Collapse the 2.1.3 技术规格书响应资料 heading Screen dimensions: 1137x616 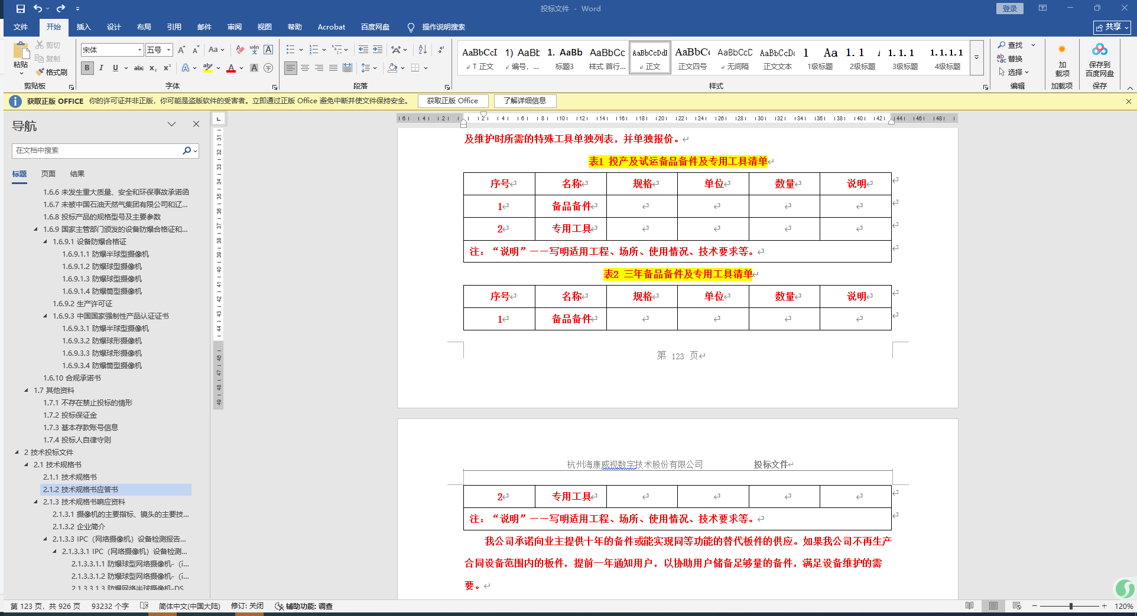click(x=36, y=502)
